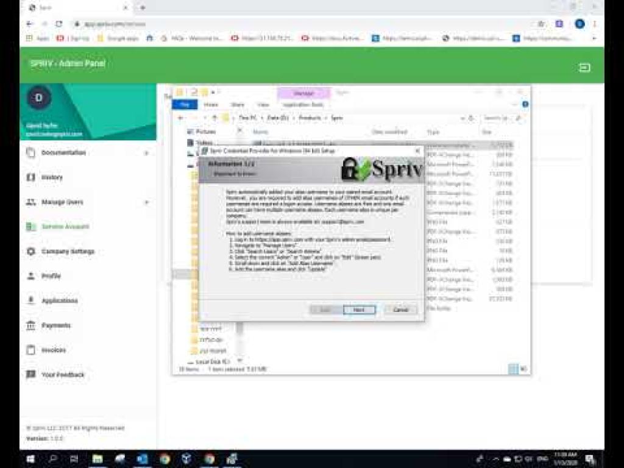Click the Chrome reload page button
Image resolution: width=624 pixels, height=468 pixels.
(x=59, y=24)
